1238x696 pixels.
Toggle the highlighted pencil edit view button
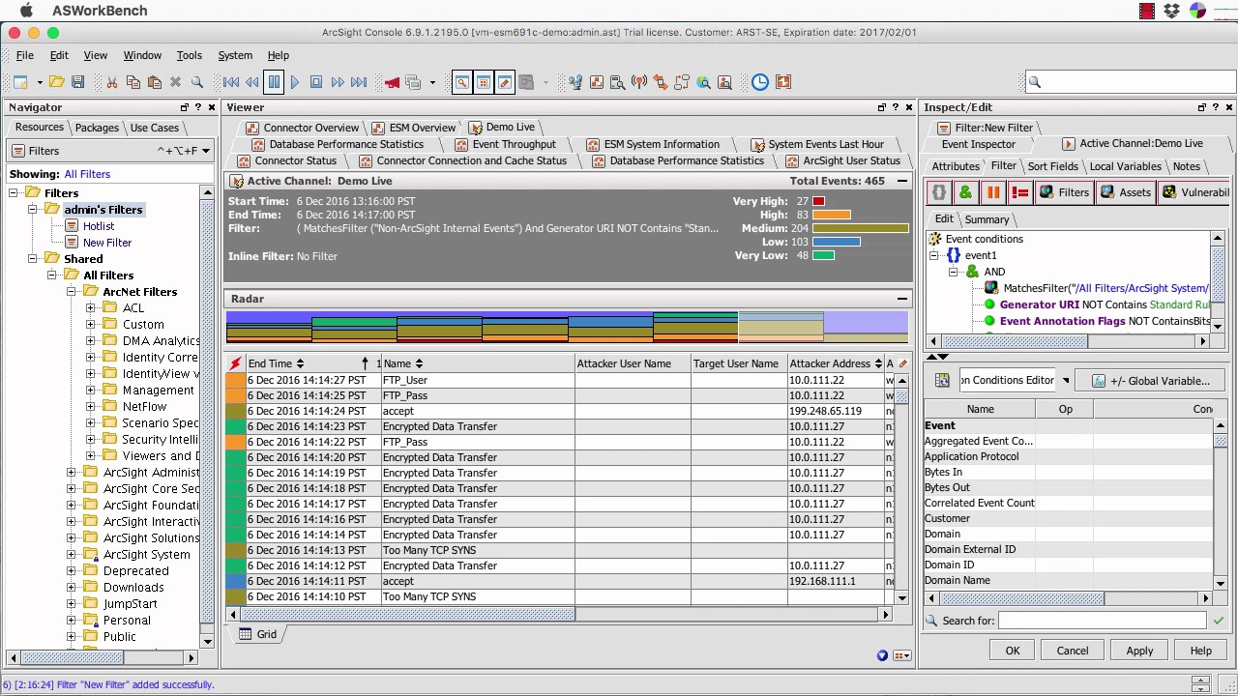[x=504, y=82]
